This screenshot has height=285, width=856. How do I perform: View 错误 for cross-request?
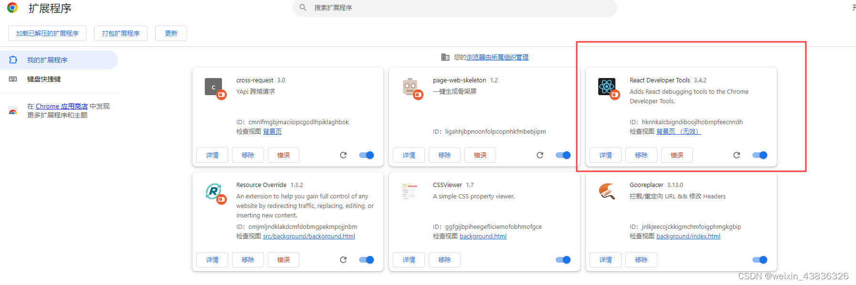pyautogui.click(x=284, y=155)
